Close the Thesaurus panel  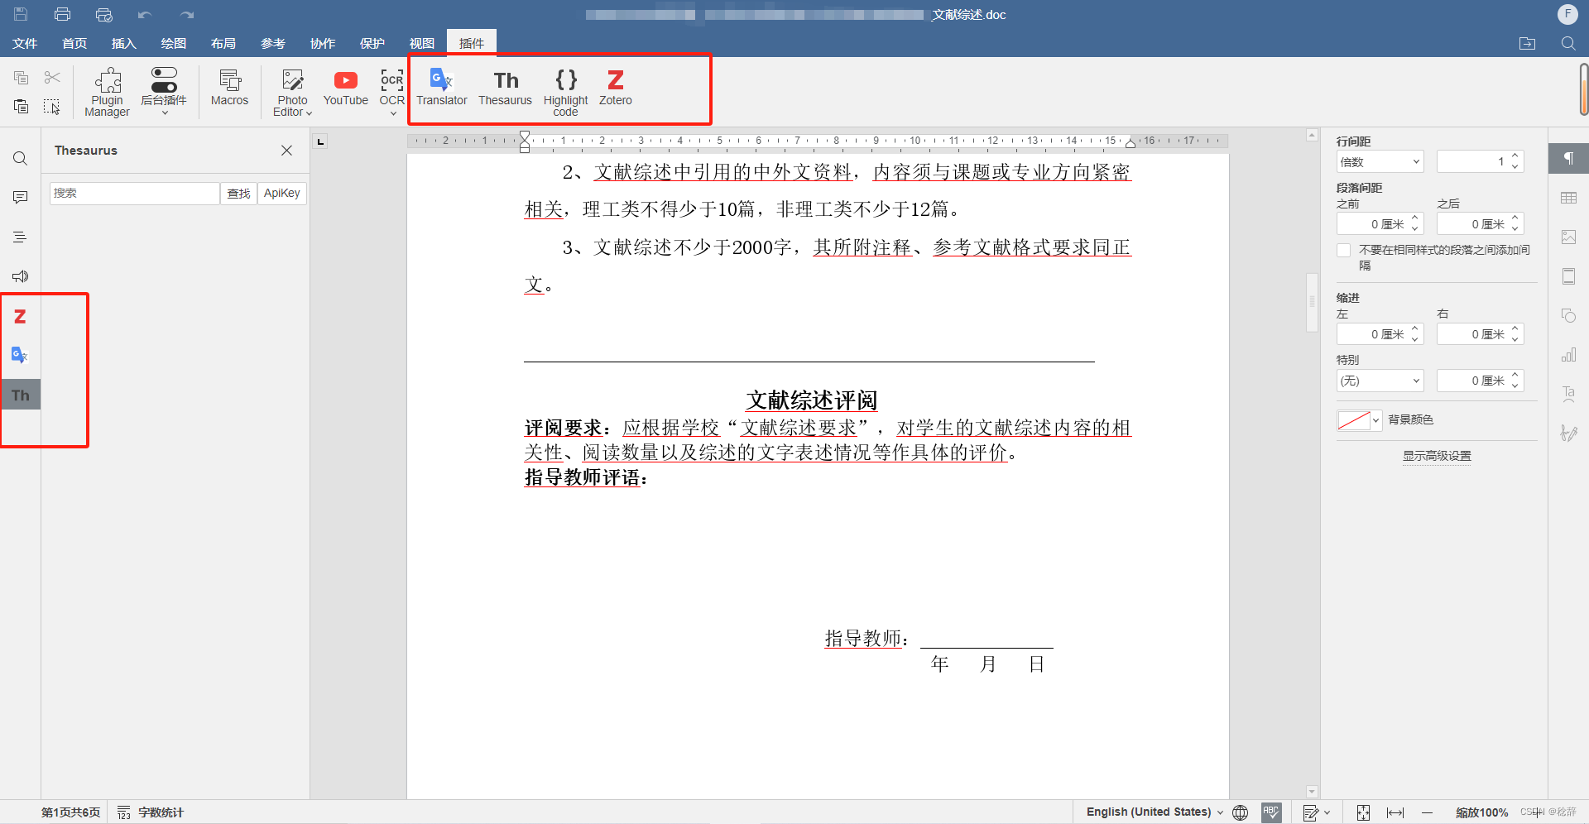(286, 151)
